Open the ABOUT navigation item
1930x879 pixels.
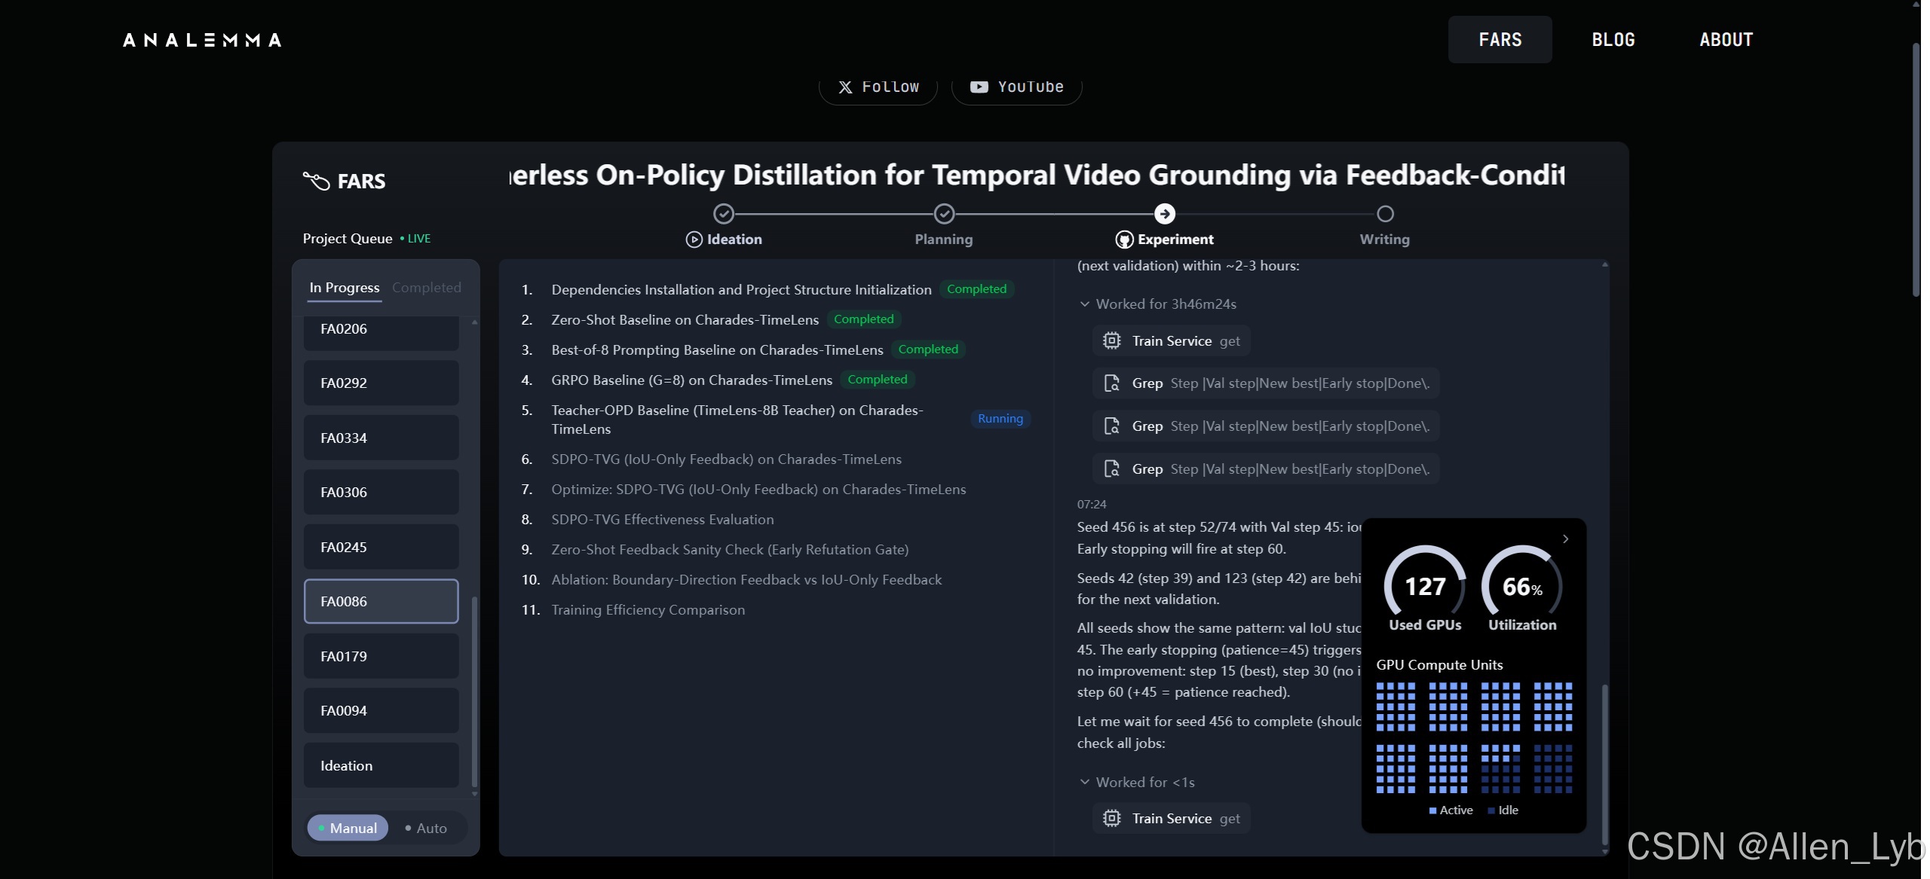1726,39
